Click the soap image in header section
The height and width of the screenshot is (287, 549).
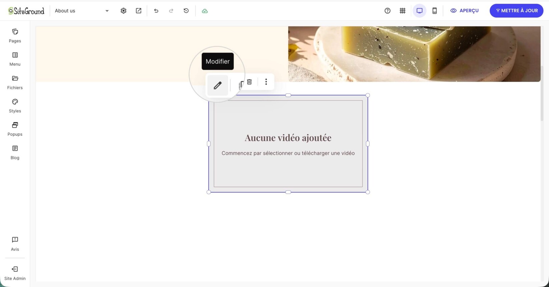(414, 54)
